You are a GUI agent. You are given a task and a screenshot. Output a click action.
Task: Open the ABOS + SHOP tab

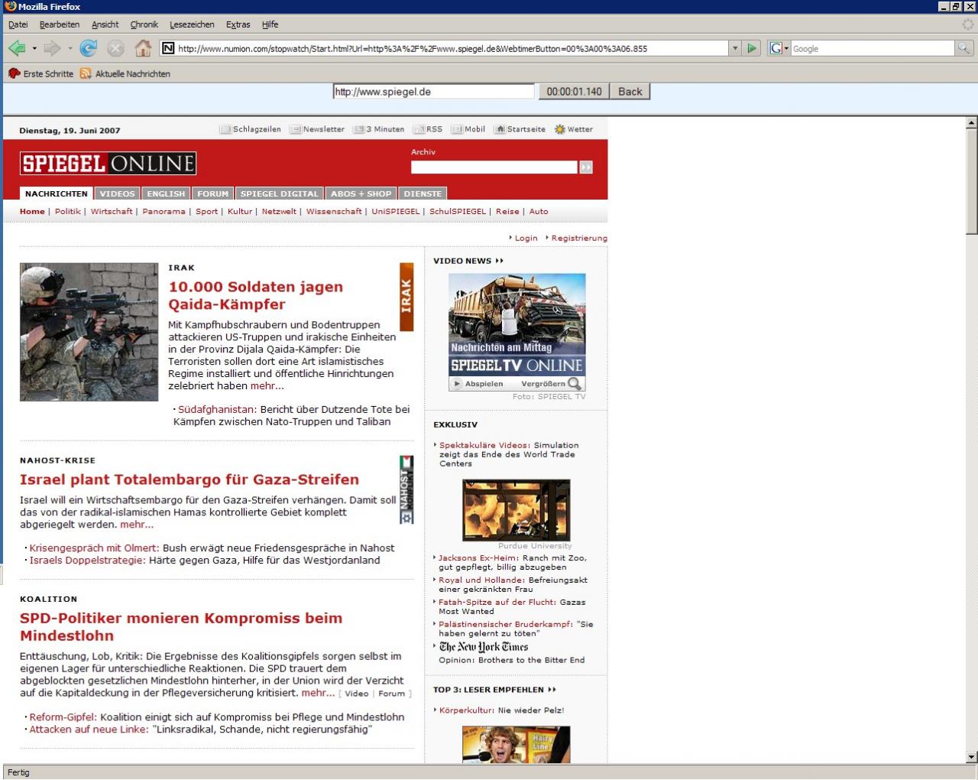361,193
